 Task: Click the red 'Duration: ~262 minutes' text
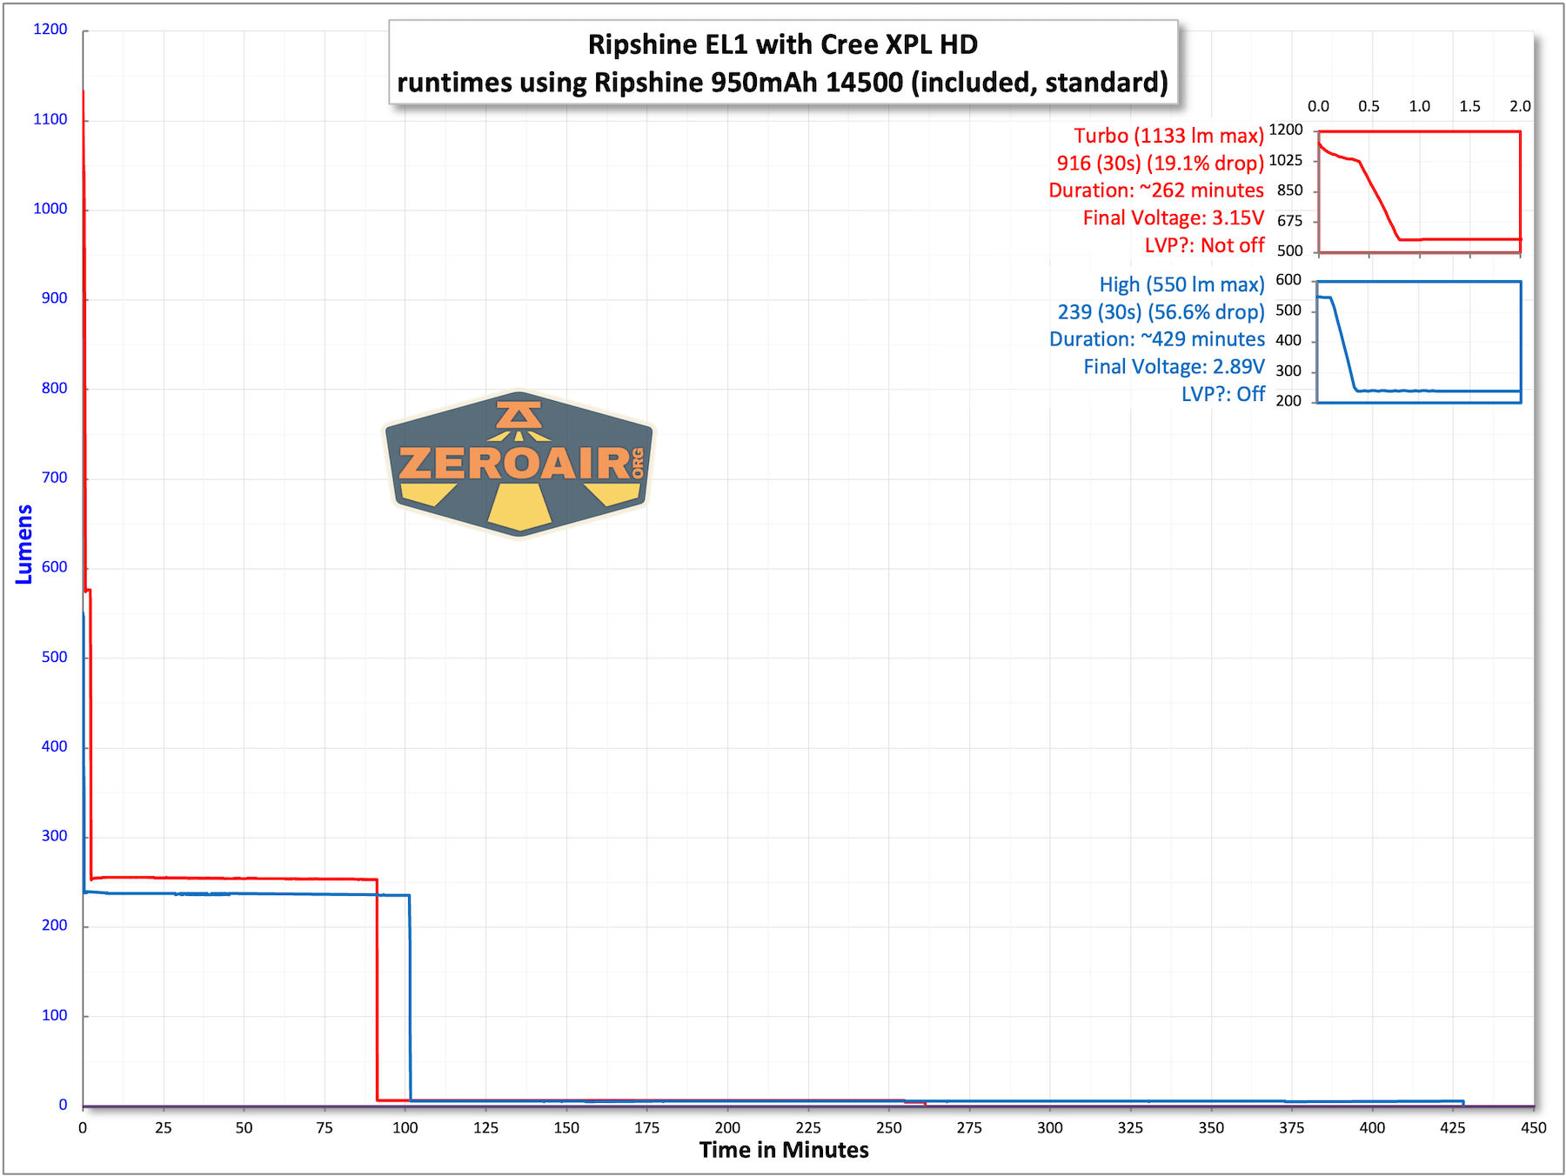(x=1155, y=190)
